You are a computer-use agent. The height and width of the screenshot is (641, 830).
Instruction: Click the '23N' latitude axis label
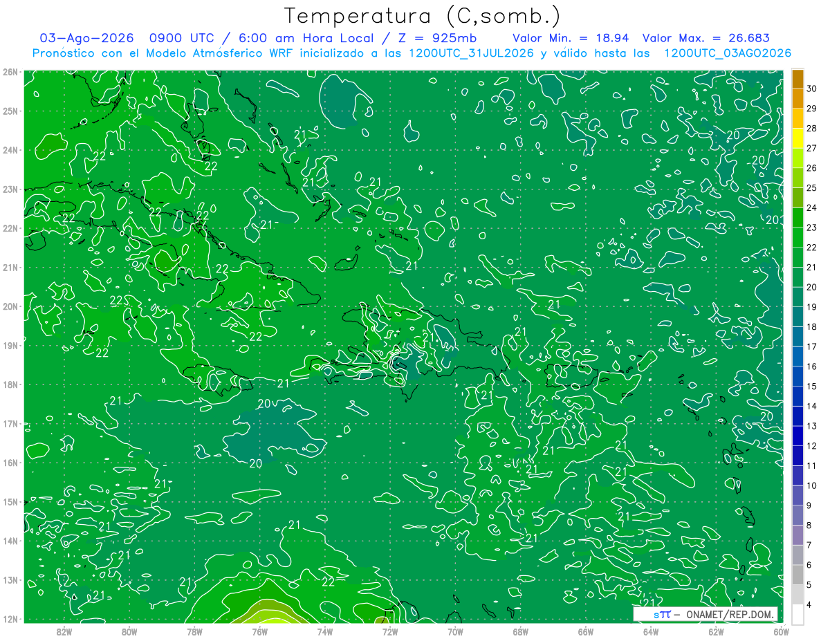pos(10,189)
